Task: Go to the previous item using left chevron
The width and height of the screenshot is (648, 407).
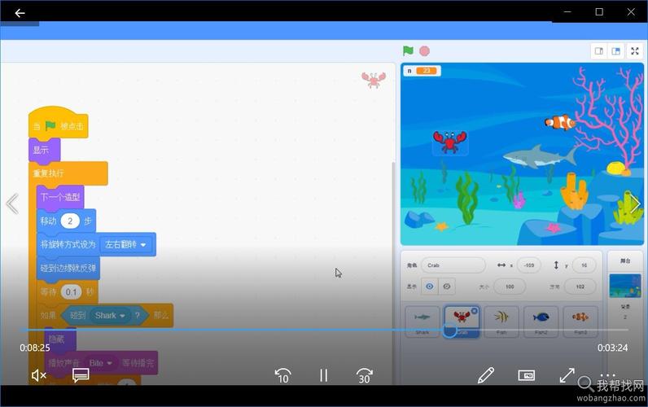Action: click(12, 203)
